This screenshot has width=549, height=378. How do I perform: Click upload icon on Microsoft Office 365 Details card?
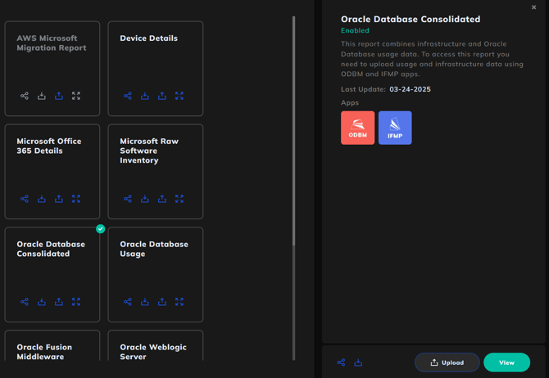click(59, 199)
